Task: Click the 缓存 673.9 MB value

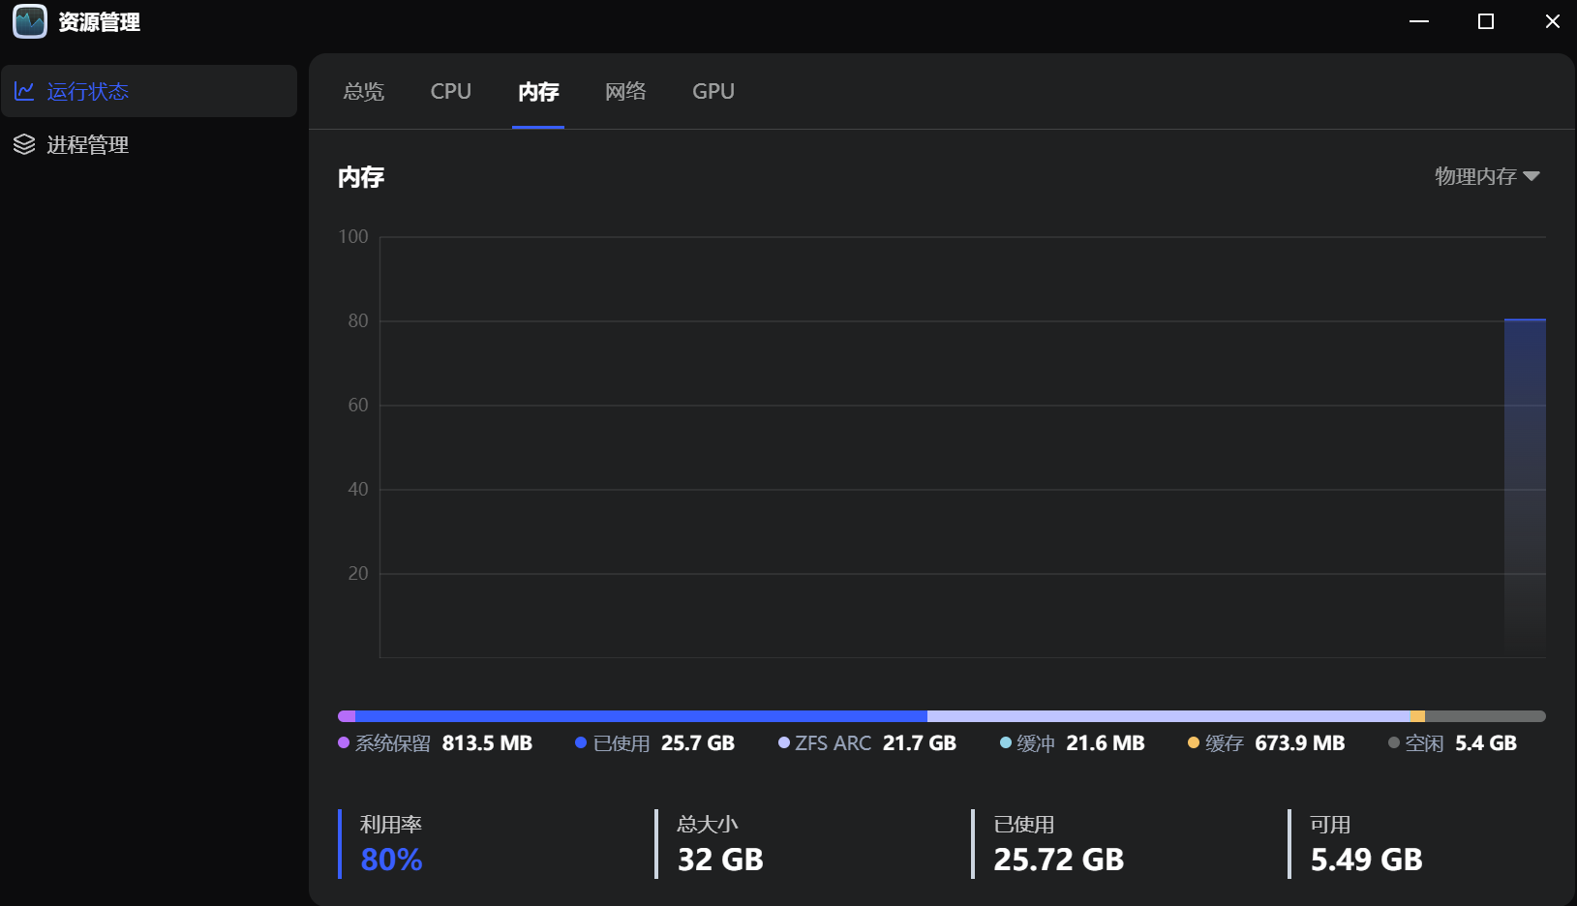Action: (1300, 743)
